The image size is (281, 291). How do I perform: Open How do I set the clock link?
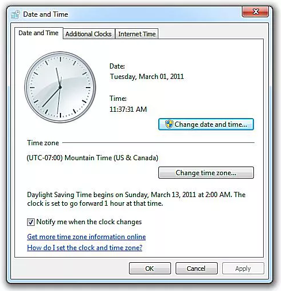click(x=85, y=248)
